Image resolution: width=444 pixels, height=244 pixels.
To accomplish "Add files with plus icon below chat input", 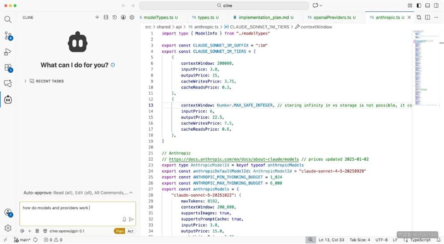I will [30, 231].
